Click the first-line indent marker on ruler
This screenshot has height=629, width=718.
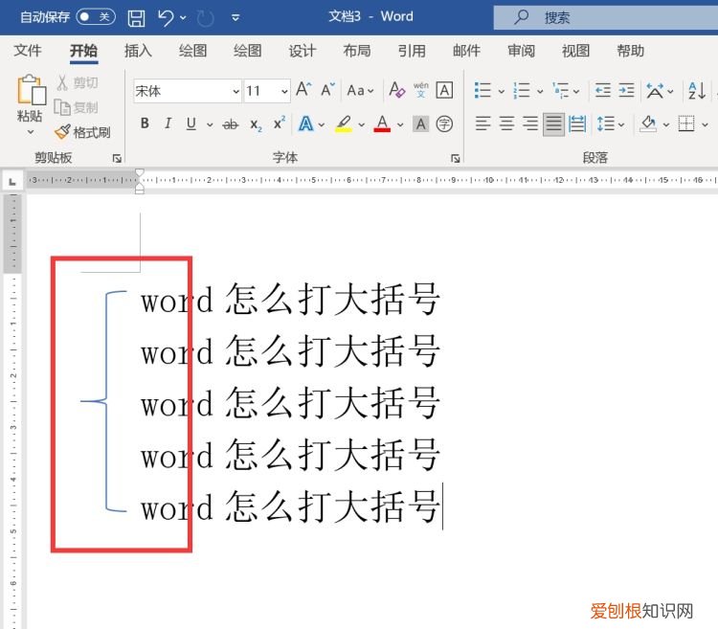click(x=140, y=173)
